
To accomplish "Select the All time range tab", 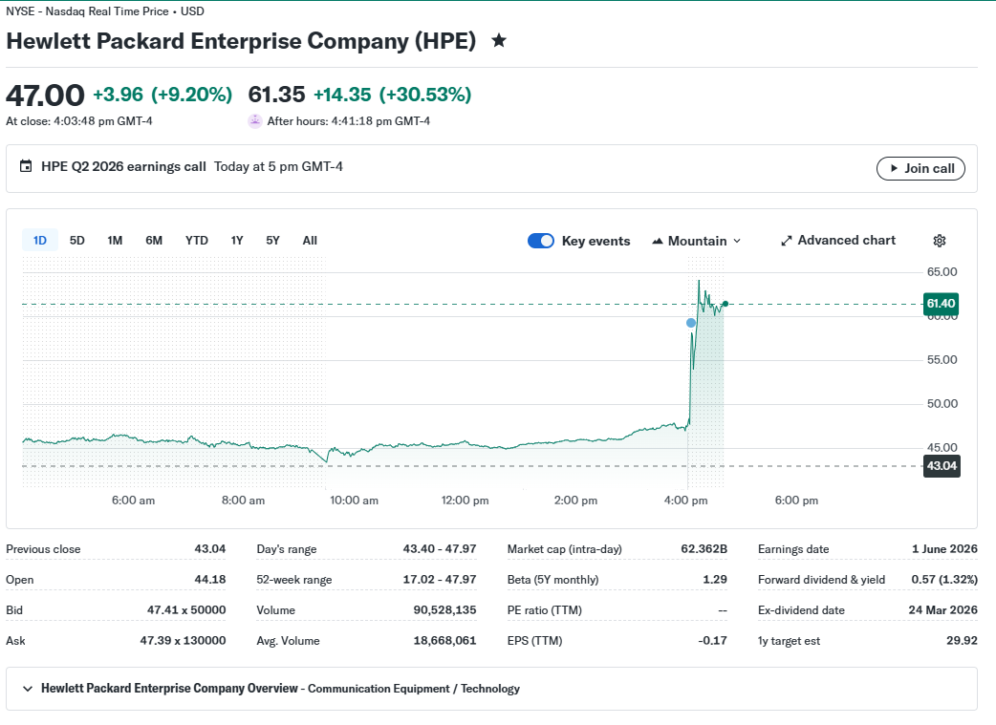I will (310, 241).
